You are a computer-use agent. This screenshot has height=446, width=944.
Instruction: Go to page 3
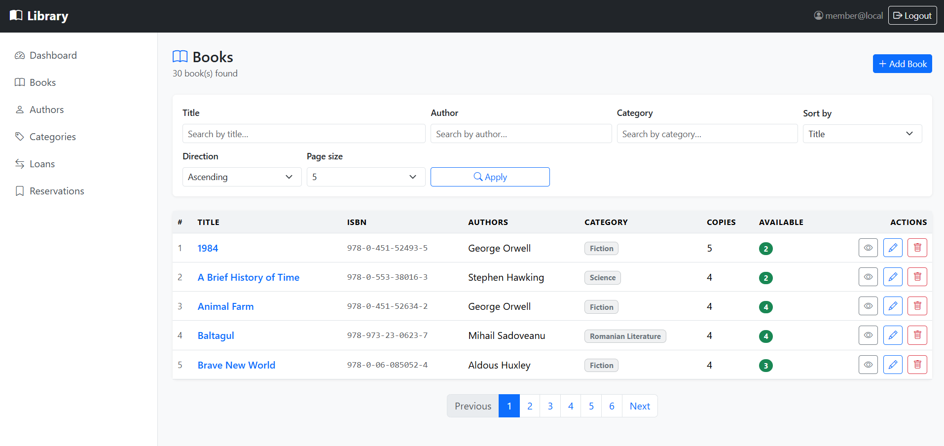tap(550, 406)
